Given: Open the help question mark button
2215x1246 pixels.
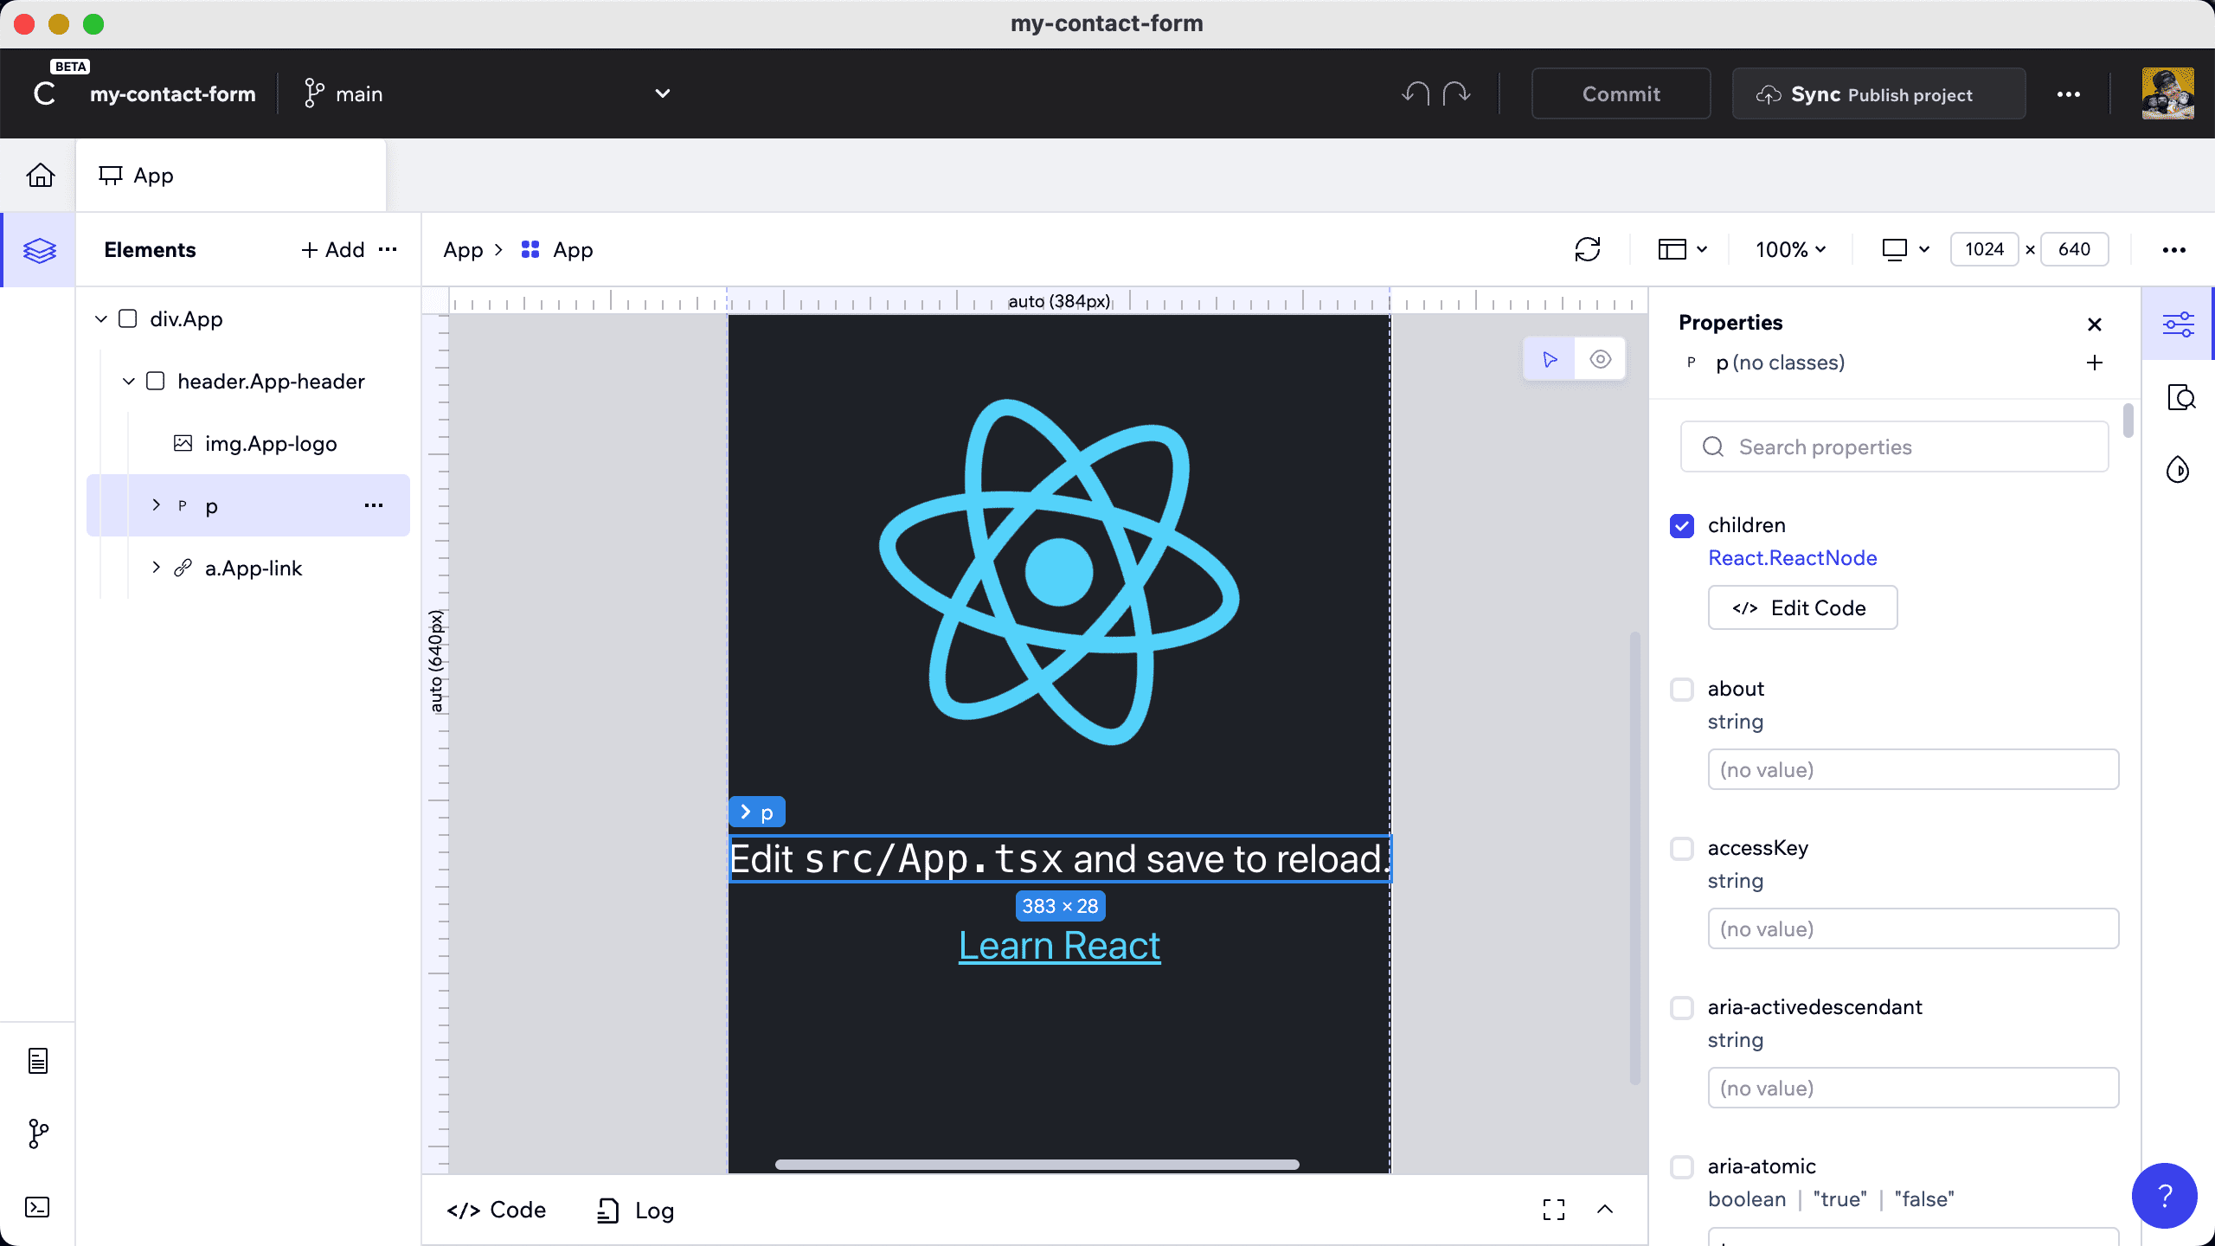Looking at the screenshot, I should pos(2165,1196).
